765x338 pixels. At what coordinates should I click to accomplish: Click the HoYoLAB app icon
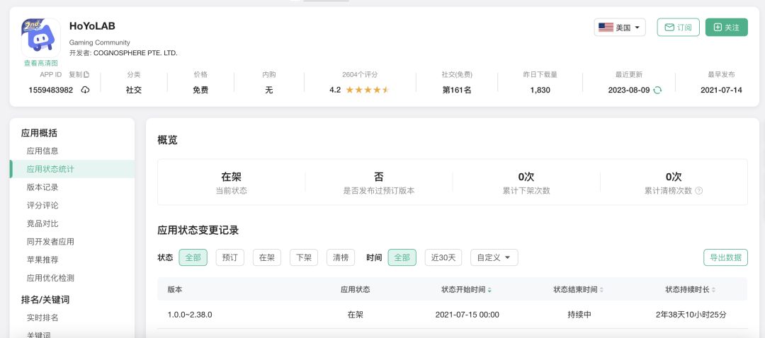click(x=40, y=37)
